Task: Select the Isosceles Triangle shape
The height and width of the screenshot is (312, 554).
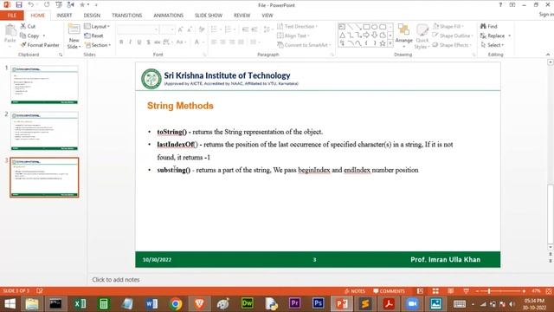Action: [x=342, y=36]
